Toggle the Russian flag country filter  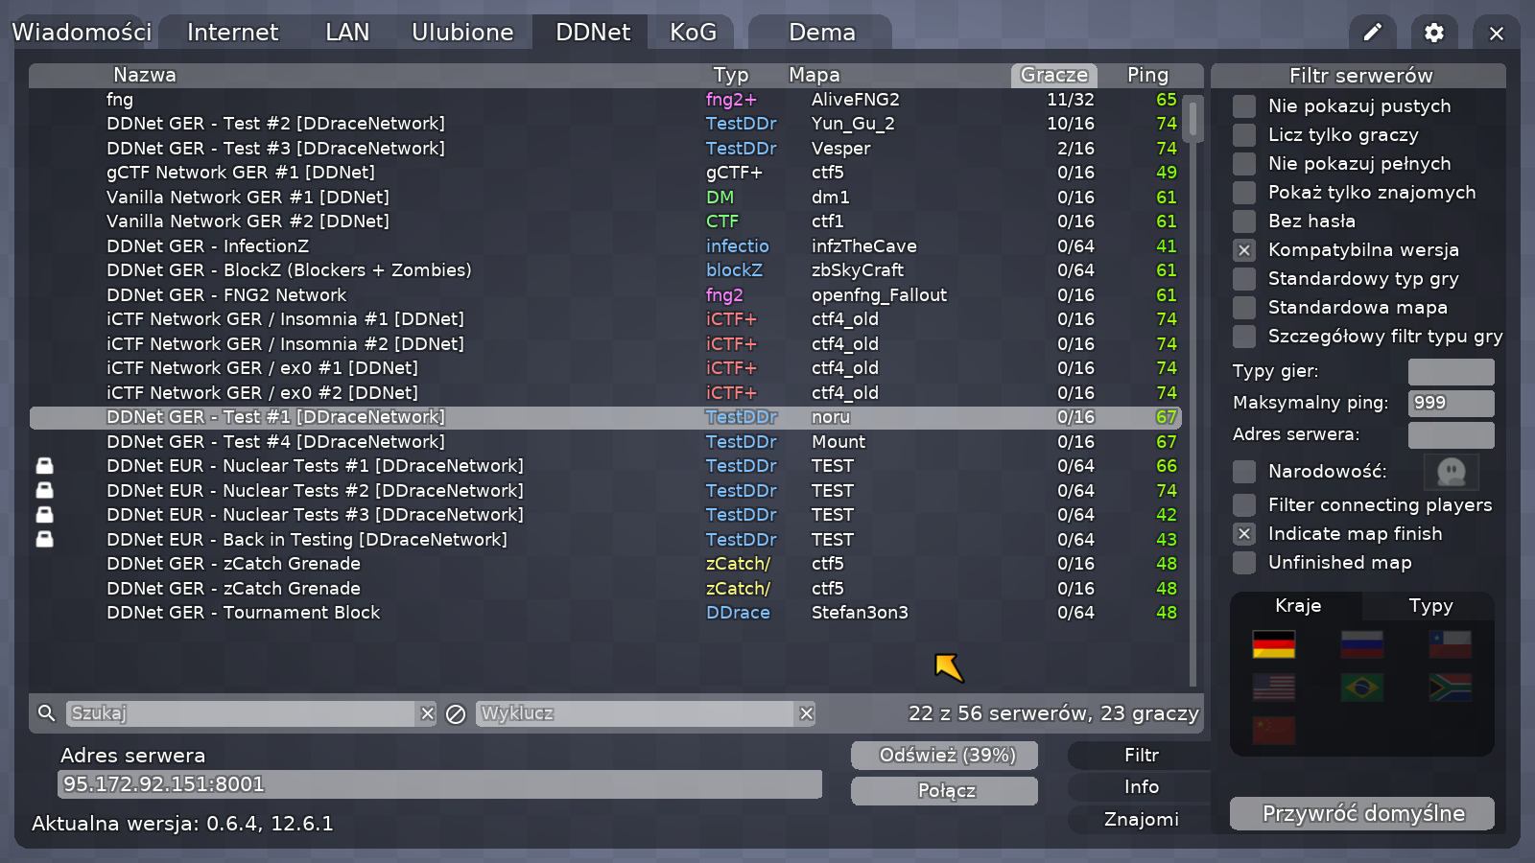pyautogui.click(x=1361, y=644)
